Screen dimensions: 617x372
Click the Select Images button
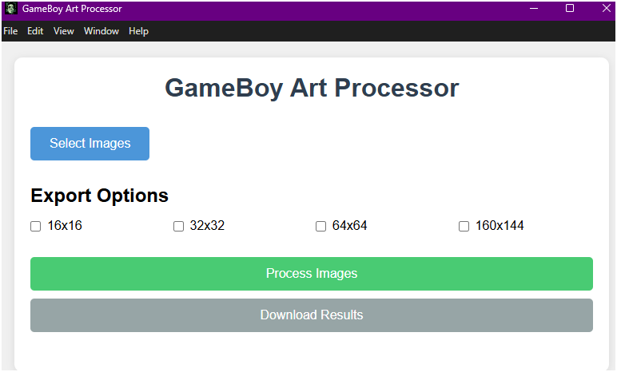tap(90, 144)
